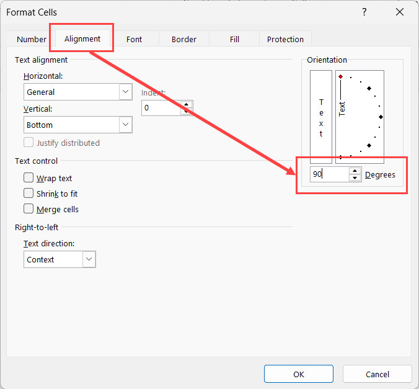The width and height of the screenshot is (419, 389).
Task: Check the Merge cells option
Action: tap(29, 209)
